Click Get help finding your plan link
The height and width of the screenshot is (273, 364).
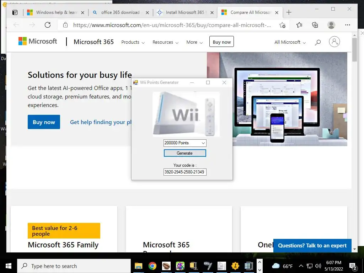point(101,122)
